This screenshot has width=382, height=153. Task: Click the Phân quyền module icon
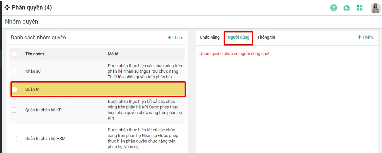coord(7,8)
